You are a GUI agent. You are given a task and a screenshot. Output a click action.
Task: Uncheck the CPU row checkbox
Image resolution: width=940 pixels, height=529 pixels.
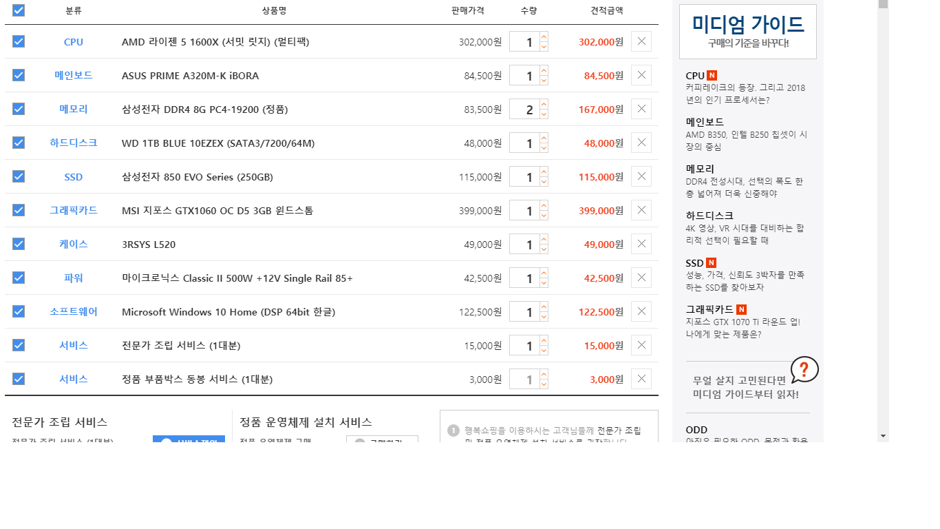click(19, 41)
